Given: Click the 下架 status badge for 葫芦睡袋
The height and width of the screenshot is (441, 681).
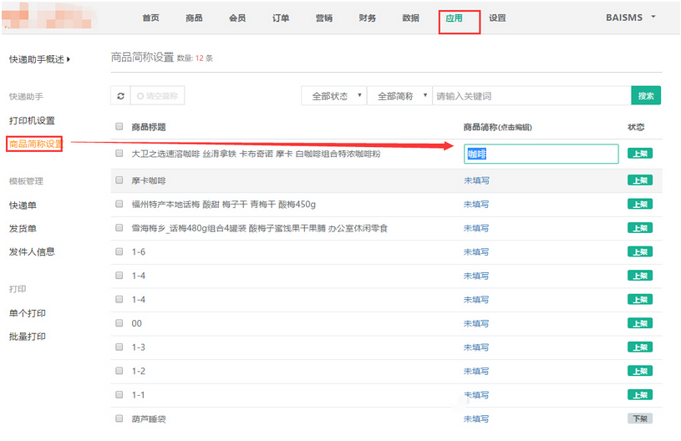Looking at the screenshot, I should pos(639,418).
